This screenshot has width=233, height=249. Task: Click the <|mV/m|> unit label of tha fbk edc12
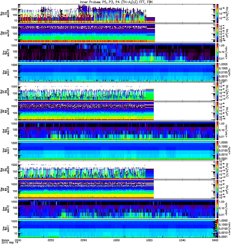[226, 53]
